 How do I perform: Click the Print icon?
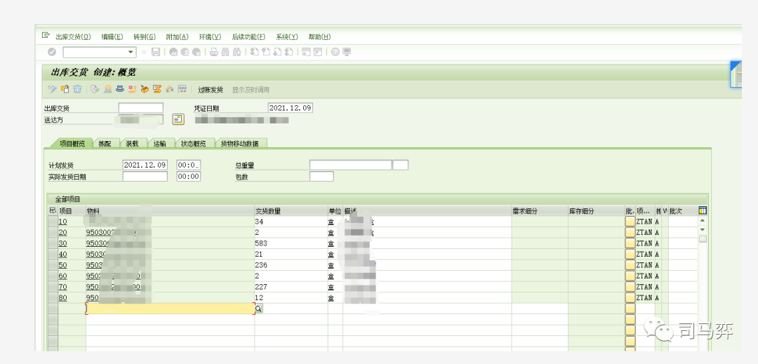pyautogui.click(x=213, y=52)
